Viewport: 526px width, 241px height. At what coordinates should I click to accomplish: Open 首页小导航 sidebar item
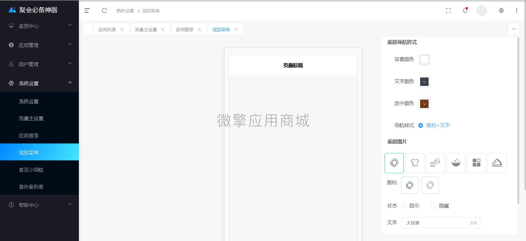click(x=39, y=170)
